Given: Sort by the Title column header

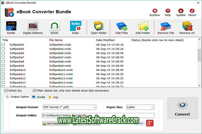Looking at the screenshot, I should [x=24, y=40].
